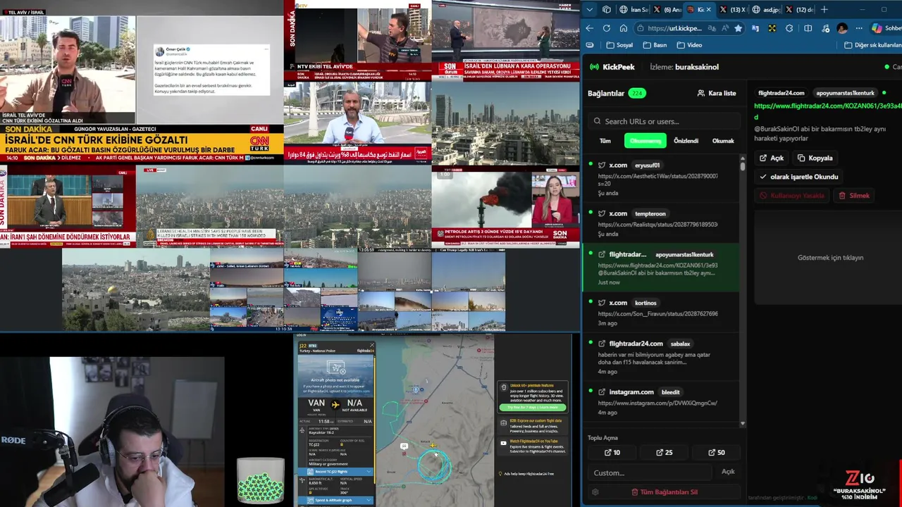902x507 pixels.
Task: Click Açık next to the Custom field
Action: (728, 472)
